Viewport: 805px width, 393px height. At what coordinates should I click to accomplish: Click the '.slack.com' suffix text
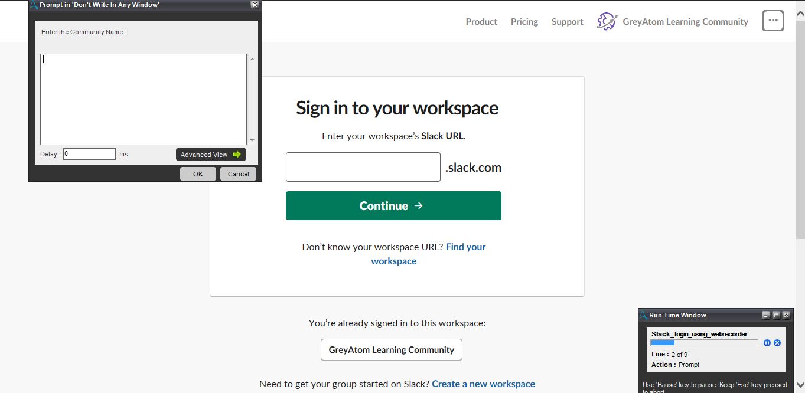point(473,167)
